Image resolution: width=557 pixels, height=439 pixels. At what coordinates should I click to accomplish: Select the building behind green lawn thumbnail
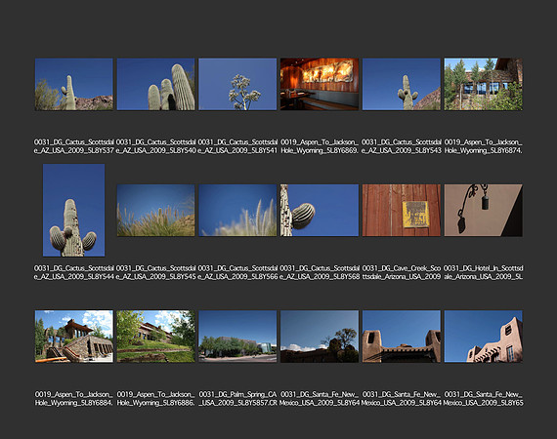pos(156,337)
